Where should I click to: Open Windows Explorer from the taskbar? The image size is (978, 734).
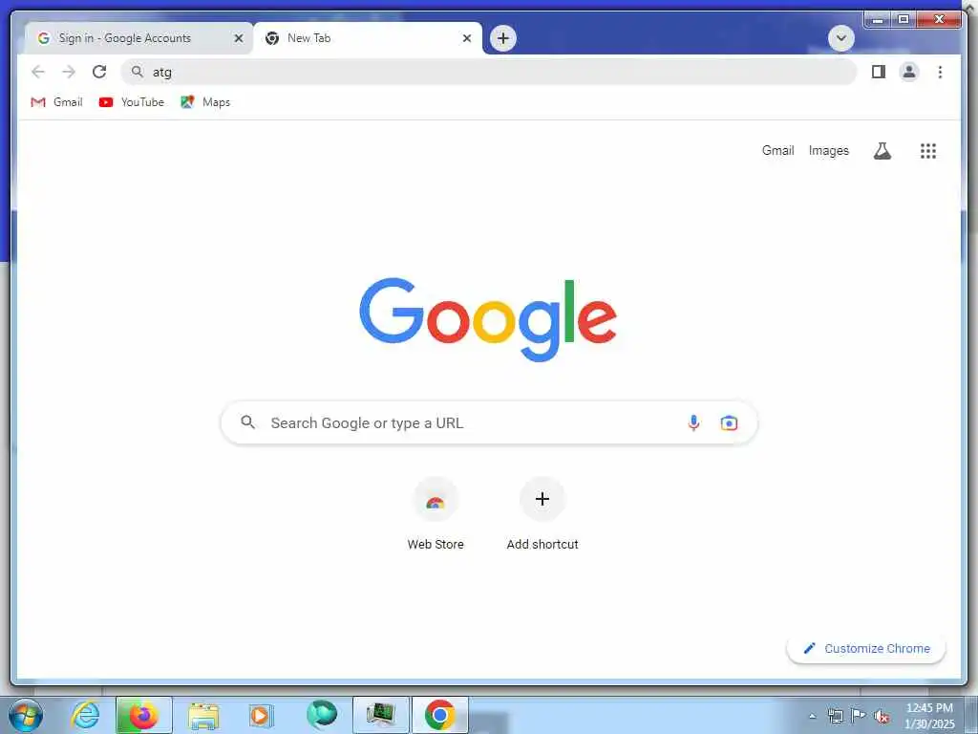[203, 715]
